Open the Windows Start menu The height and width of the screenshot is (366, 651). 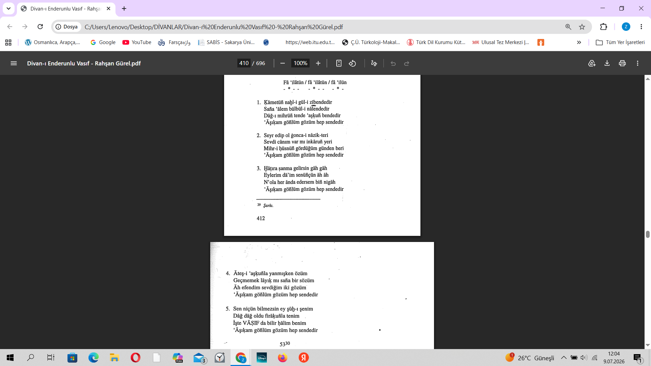coord(10,358)
